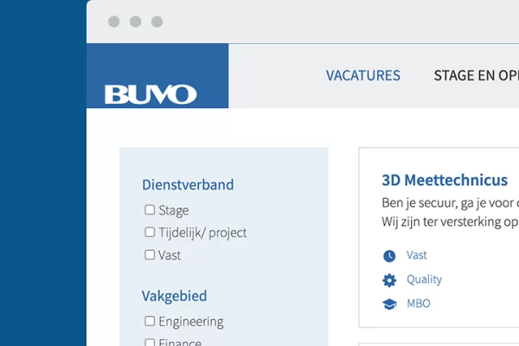Click the BUVO logo
This screenshot has height=346, width=519.
click(151, 94)
